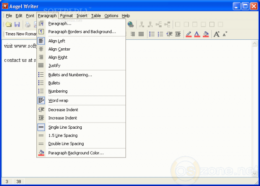Minimize the Angel Writer window
The height and width of the screenshot is (186, 260).
click(x=236, y=7)
